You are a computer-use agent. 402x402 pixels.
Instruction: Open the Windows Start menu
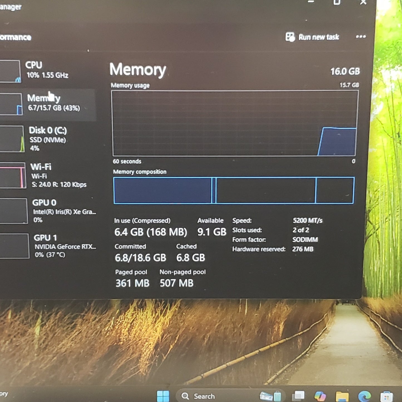point(163,396)
